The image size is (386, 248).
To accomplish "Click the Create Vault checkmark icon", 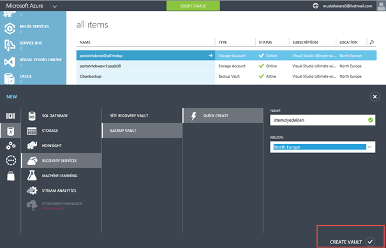I will [370, 242].
